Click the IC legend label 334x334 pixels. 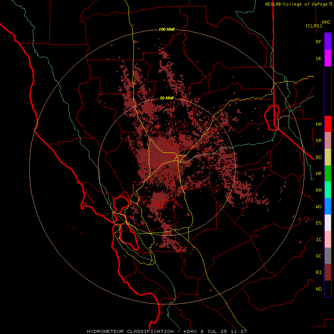pos(318,240)
